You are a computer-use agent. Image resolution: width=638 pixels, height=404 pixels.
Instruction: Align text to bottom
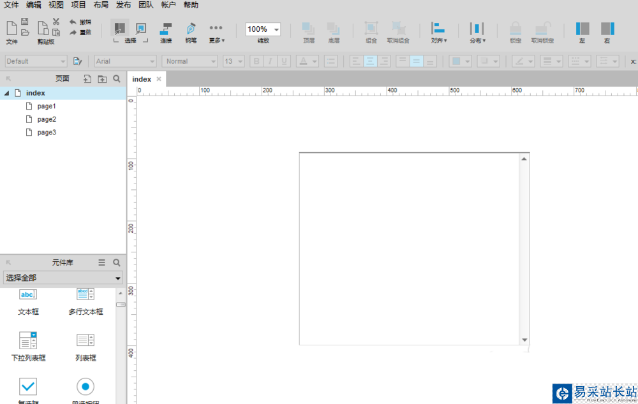pos(430,61)
